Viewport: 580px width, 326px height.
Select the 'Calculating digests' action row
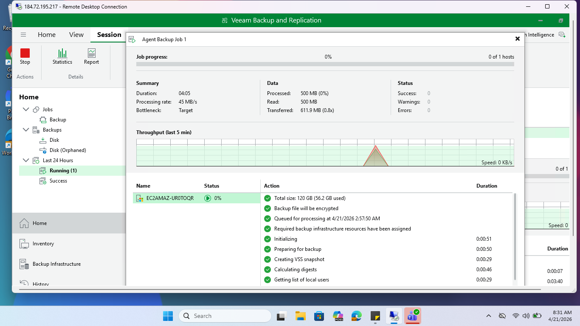pyautogui.click(x=296, y=270)
